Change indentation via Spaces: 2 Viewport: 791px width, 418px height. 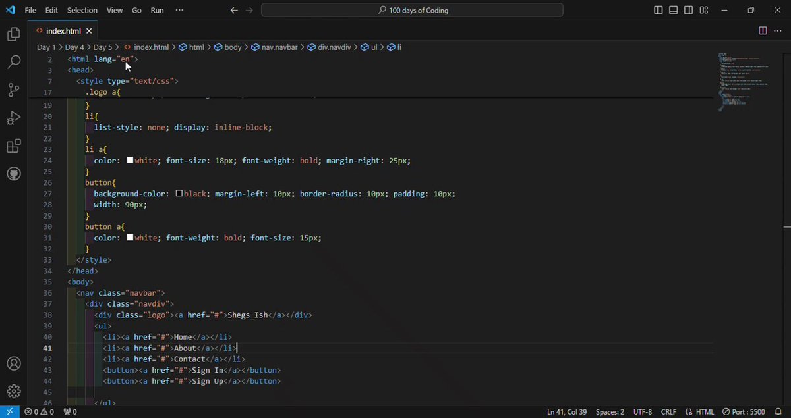(610, 411)
